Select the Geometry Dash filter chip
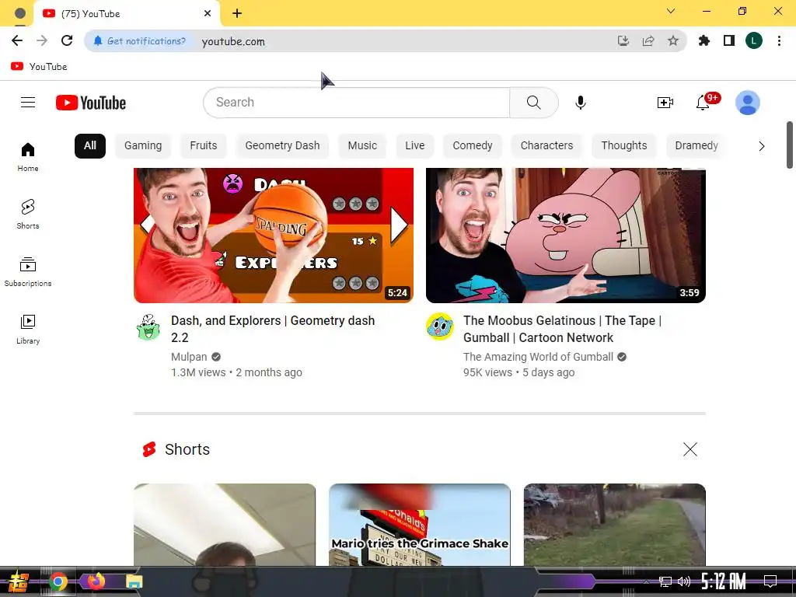Viewport: 796px width, 597px height. pyautogui.click(x=282, y=145)
